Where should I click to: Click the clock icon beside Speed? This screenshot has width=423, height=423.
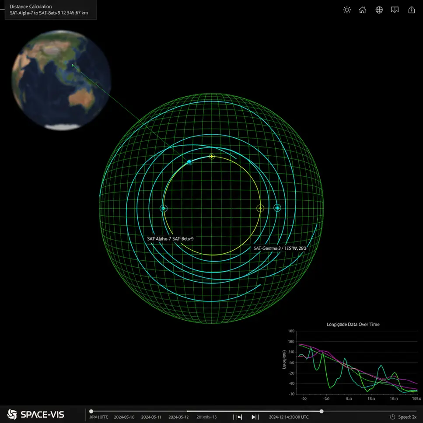pyautogui.click(x=392, y=417)
